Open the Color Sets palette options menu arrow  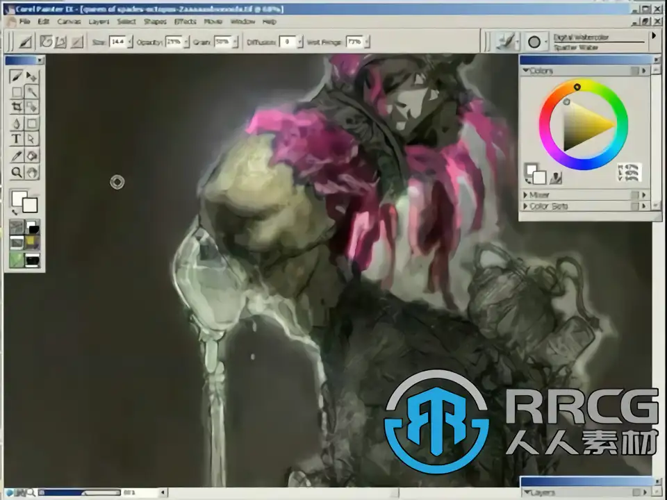644,206
